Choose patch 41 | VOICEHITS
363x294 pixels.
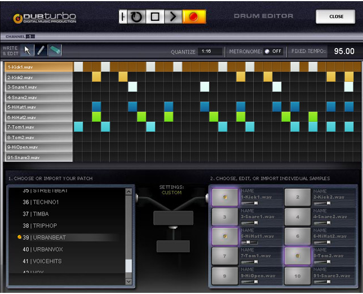pos(42,261)
